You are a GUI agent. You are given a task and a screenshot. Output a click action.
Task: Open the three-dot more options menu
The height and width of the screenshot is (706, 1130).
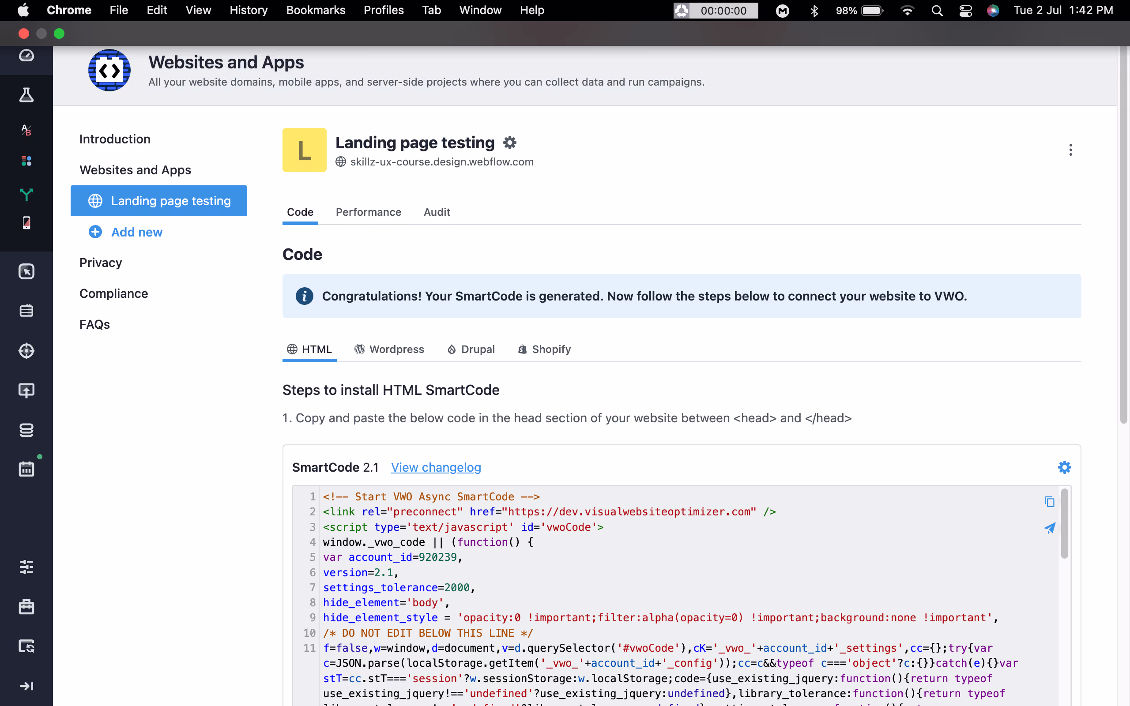[1070, 150]
